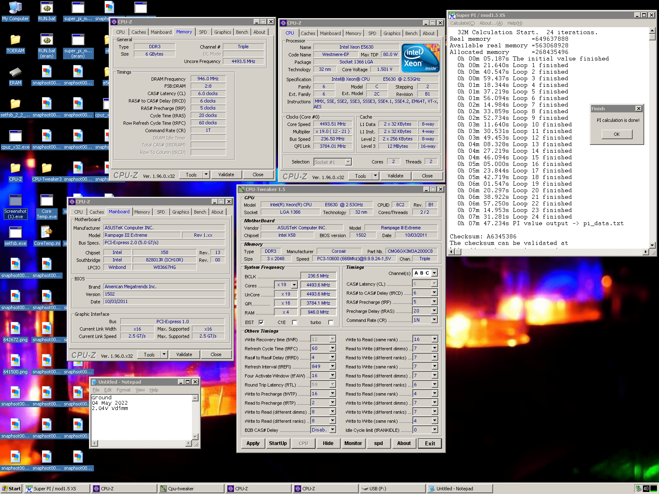The image size is (659, 494).
Task: Launch setfsb.exe from the desktop
Action: click(15, 233)
